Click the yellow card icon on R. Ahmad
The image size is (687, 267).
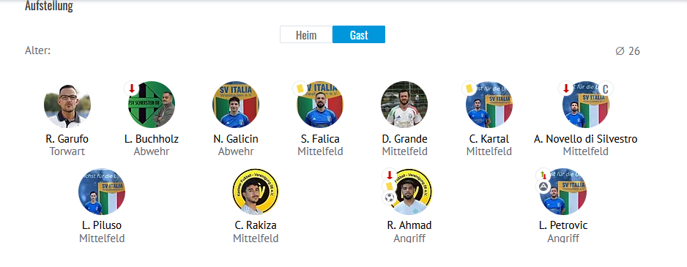point(389,187)
